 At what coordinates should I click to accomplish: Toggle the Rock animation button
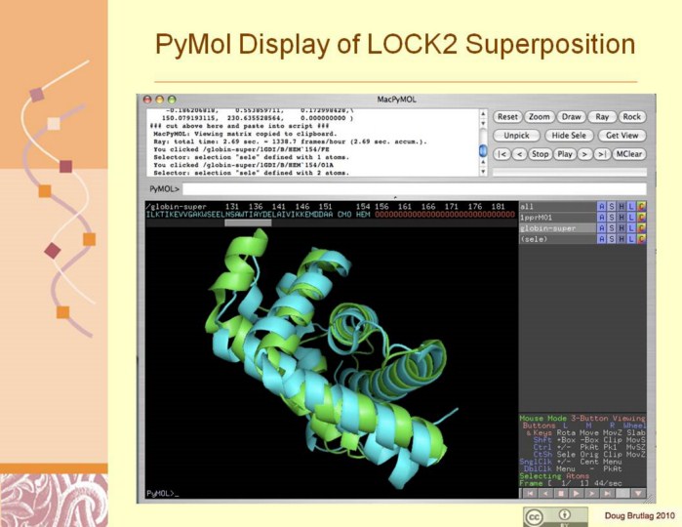coord(631,117)
